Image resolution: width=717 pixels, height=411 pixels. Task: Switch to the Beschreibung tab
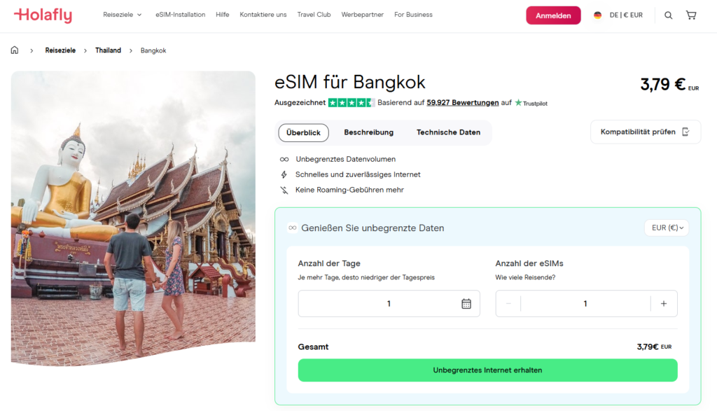(368, 132)
